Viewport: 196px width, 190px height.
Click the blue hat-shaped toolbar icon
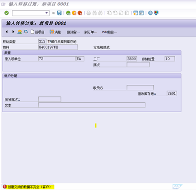[26, 32]
